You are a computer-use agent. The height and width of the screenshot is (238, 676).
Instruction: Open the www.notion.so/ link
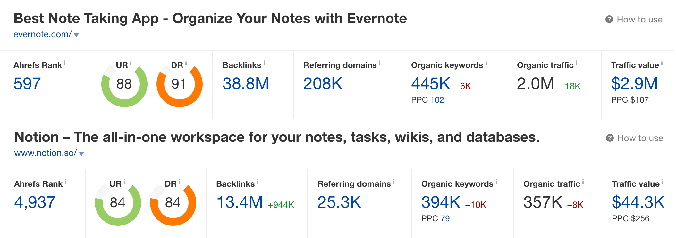pos(46,153)
